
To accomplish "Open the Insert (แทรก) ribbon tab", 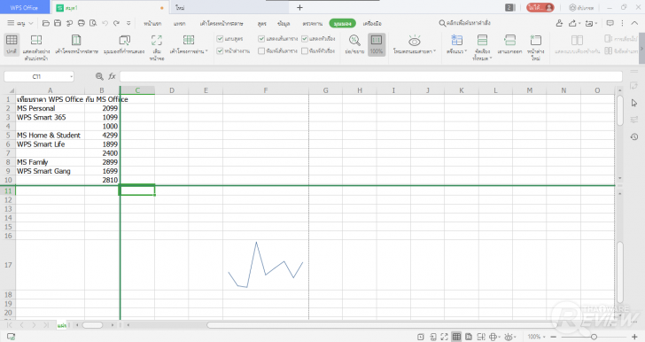I will [179, 24].
